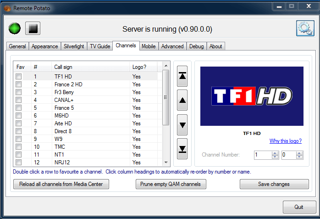Select the 'Fr3 Berry' call sign
The width and height of the screenshot is (320, 219).
[x=64, y=92]
